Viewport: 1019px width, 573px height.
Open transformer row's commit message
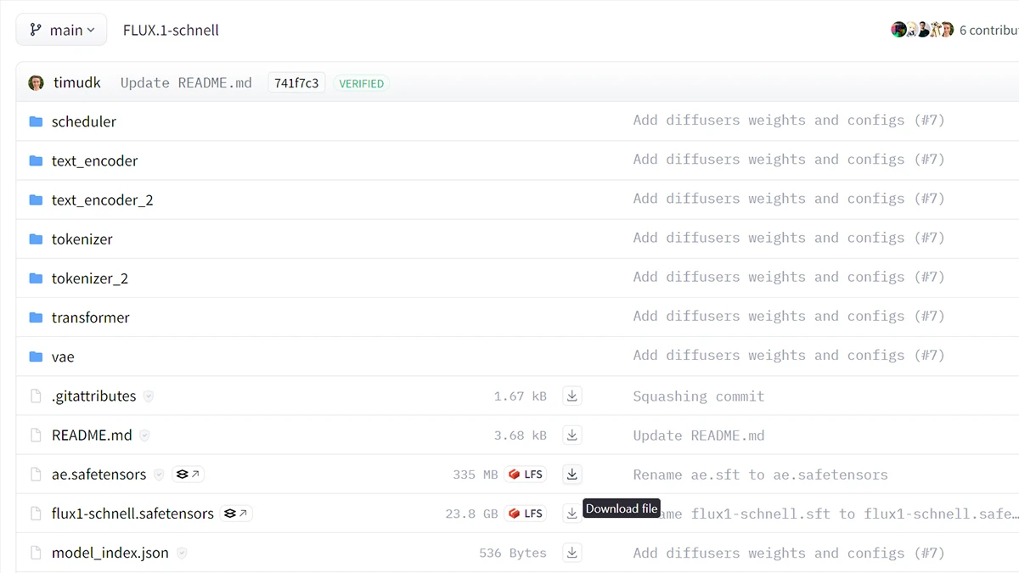(x=789, y=316)
